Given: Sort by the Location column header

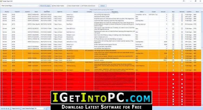Looking at the screenshot, I should (x=189, y=12).
